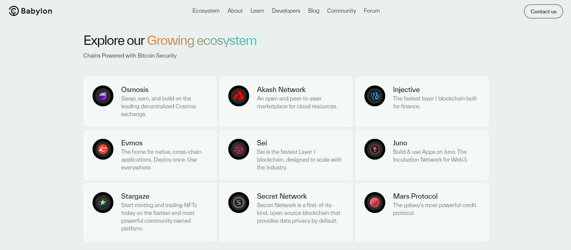Click the Contact us button
Image resolution: width=571 pixels, height=250 pixels.
(x=543, y=11)
